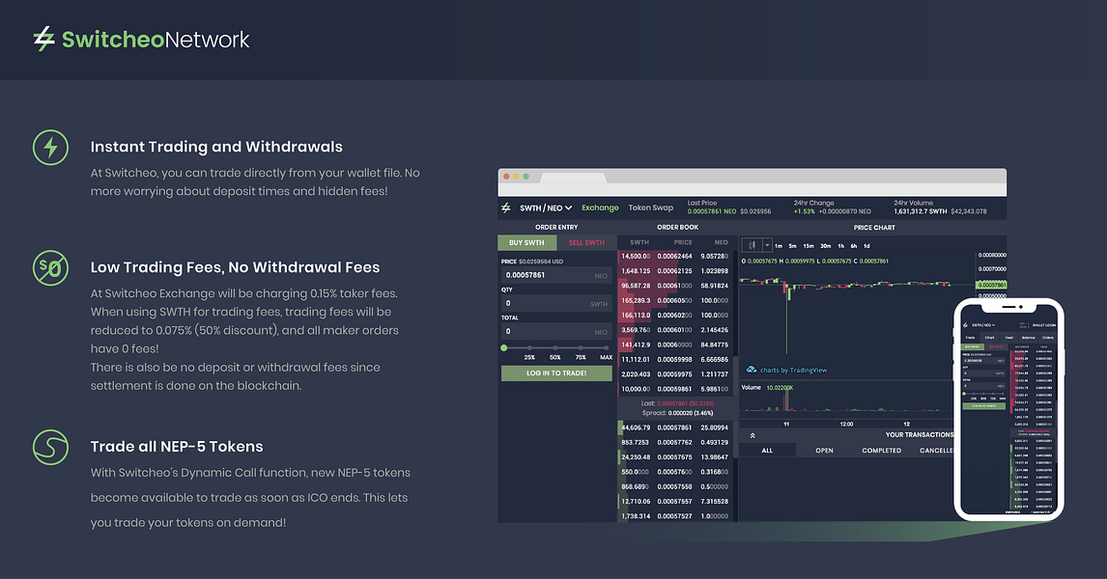Click the NEP-5 tokens swirl icon
The width and height of the screenshot is (1107, 579).
(x=51, y=447)
